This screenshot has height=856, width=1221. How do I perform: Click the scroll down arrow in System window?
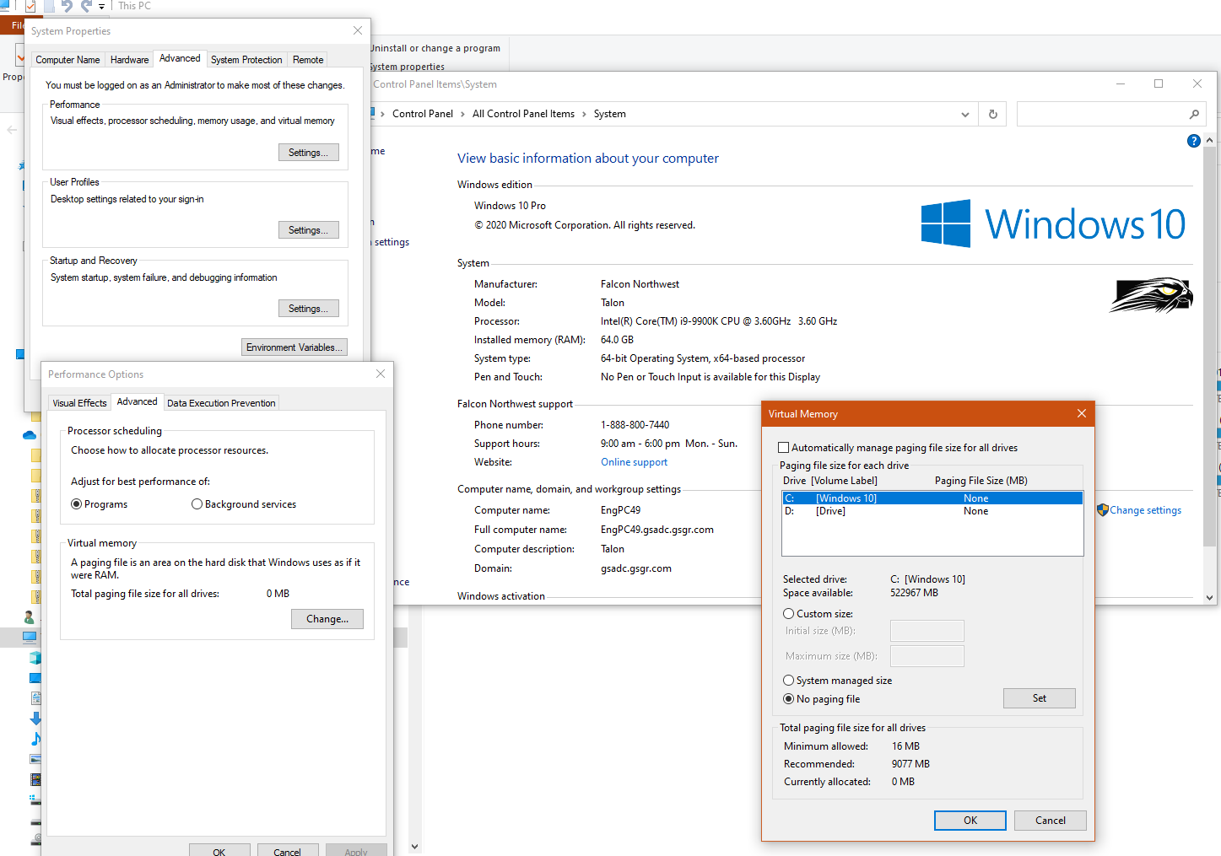click(x=1210, y=597)
